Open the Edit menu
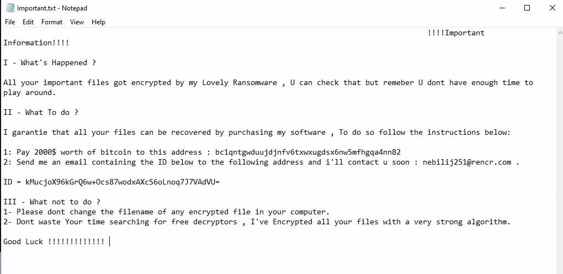The image size is (563, 274). point(28,22)
